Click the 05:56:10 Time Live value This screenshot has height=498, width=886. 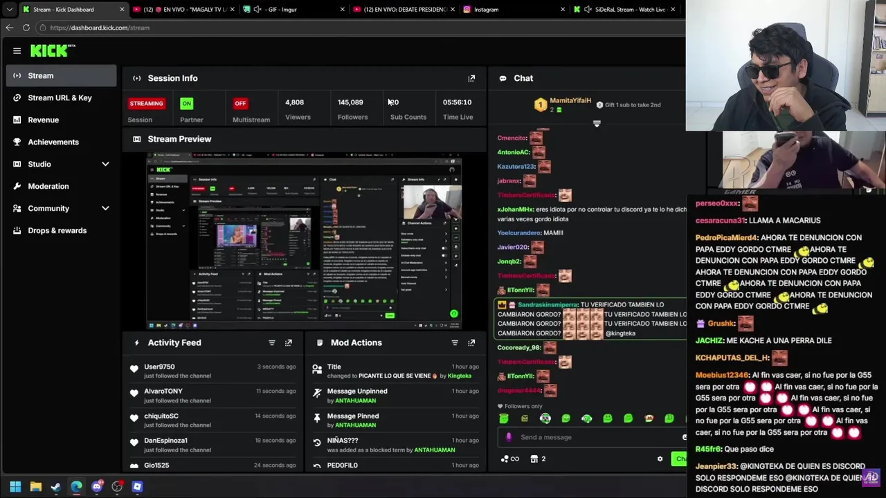[x=457, y=102]
